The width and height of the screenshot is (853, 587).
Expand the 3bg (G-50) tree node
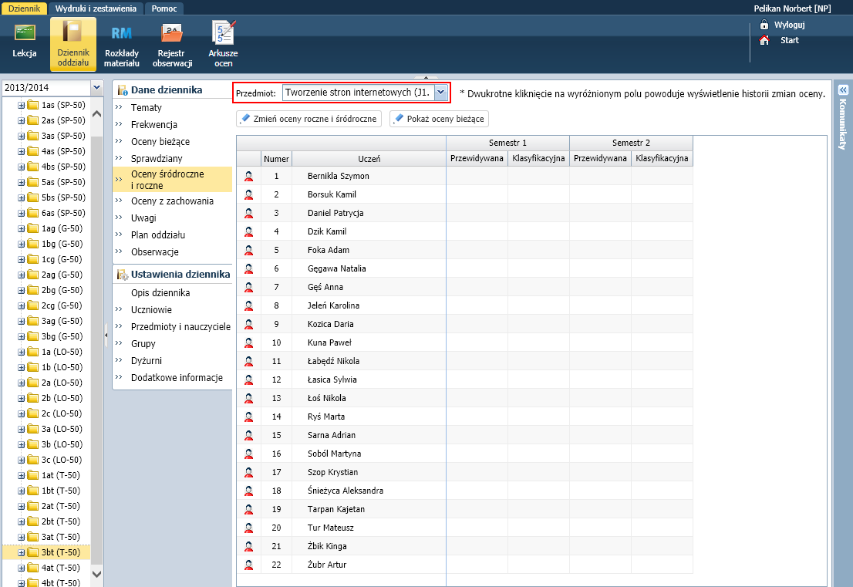(21, 336)
